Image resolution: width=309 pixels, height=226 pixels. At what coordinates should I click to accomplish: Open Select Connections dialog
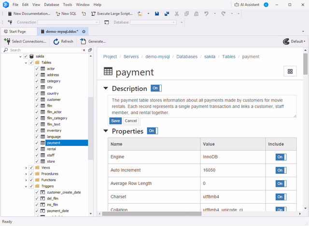coord(25,42)
